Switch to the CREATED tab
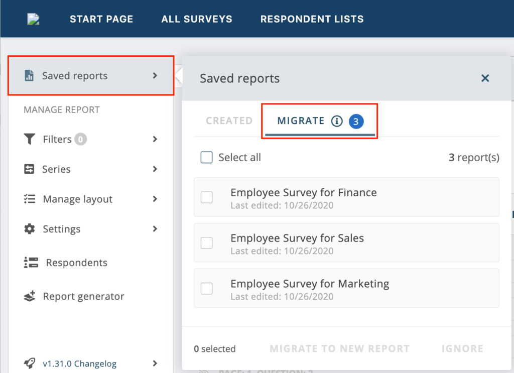This screenshot has height=373, width=514. coord(229,120)
